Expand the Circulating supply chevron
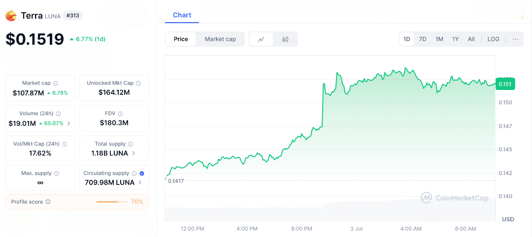532x237 pixels. pyautogui.click(x=140, y=183)
